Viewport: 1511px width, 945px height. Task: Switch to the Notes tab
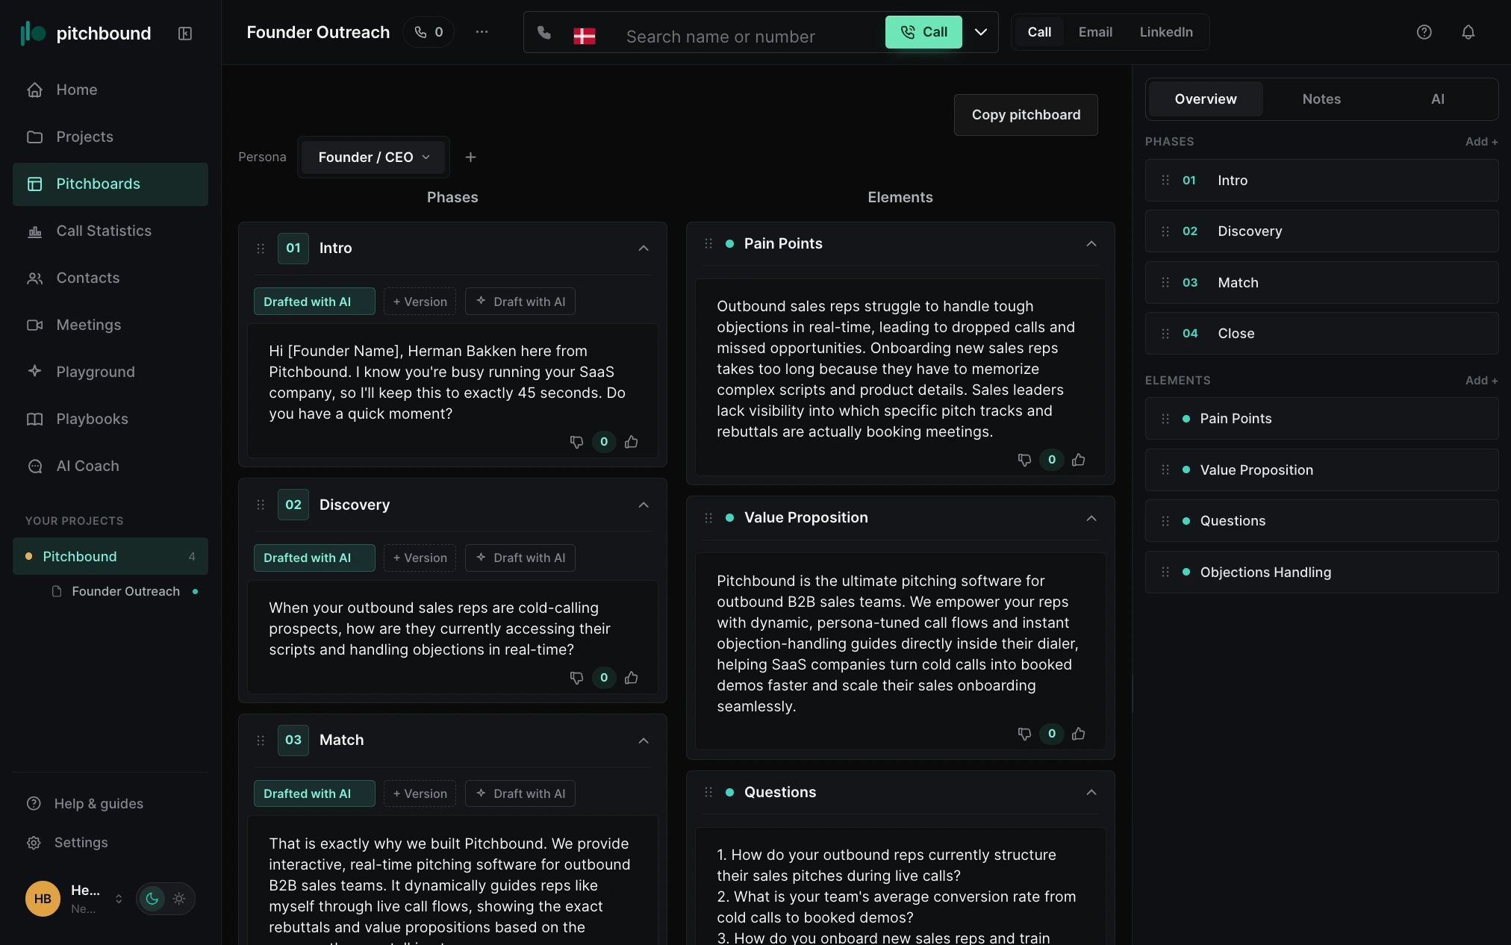1321,99
